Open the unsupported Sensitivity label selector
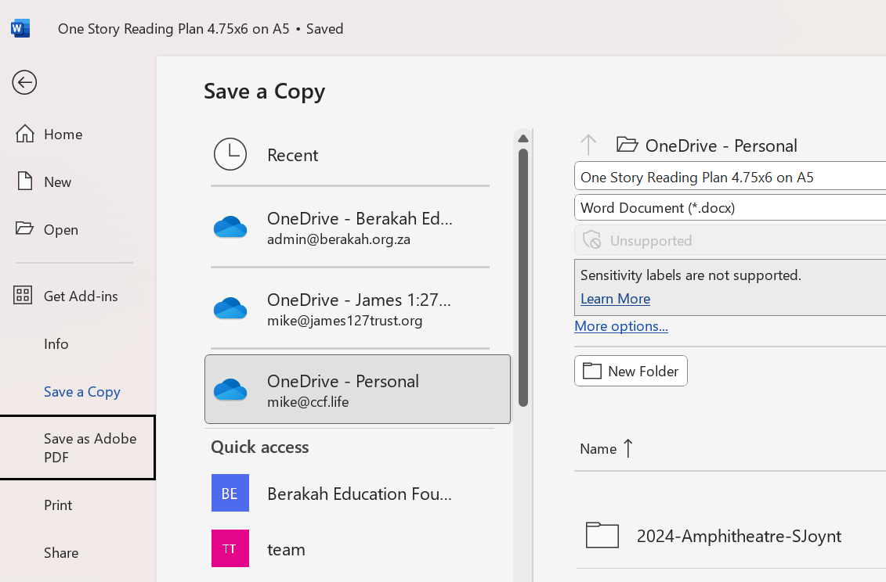 pyautogui.click(x=729, y=240)
